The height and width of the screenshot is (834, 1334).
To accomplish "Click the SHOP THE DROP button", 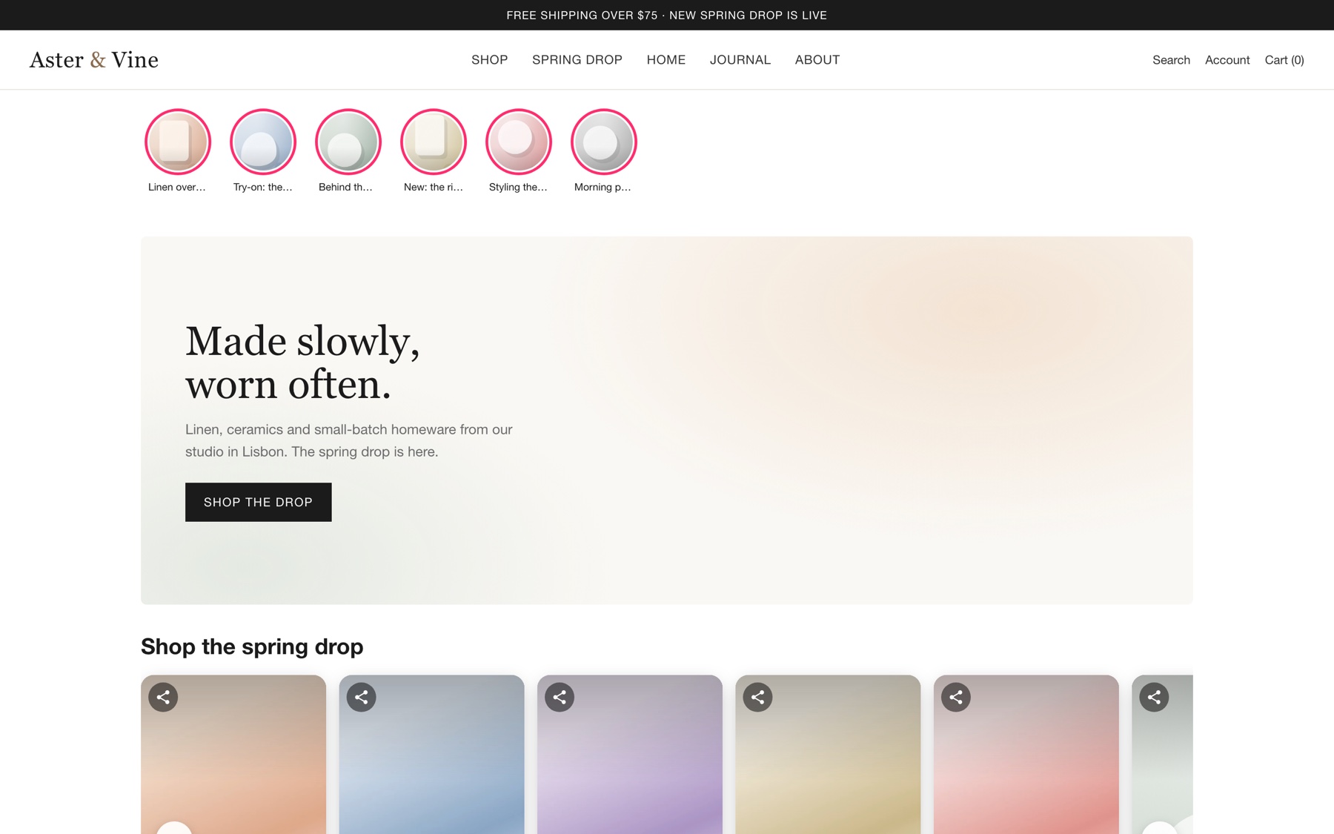I will [259, 502].
